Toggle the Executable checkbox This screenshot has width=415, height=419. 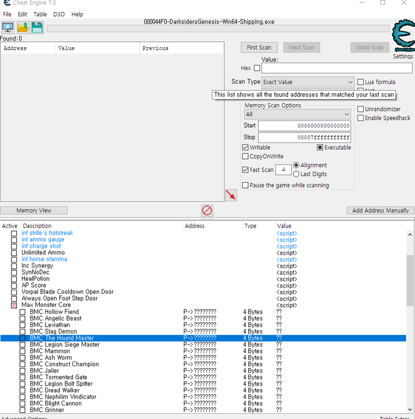coord(320,147)
